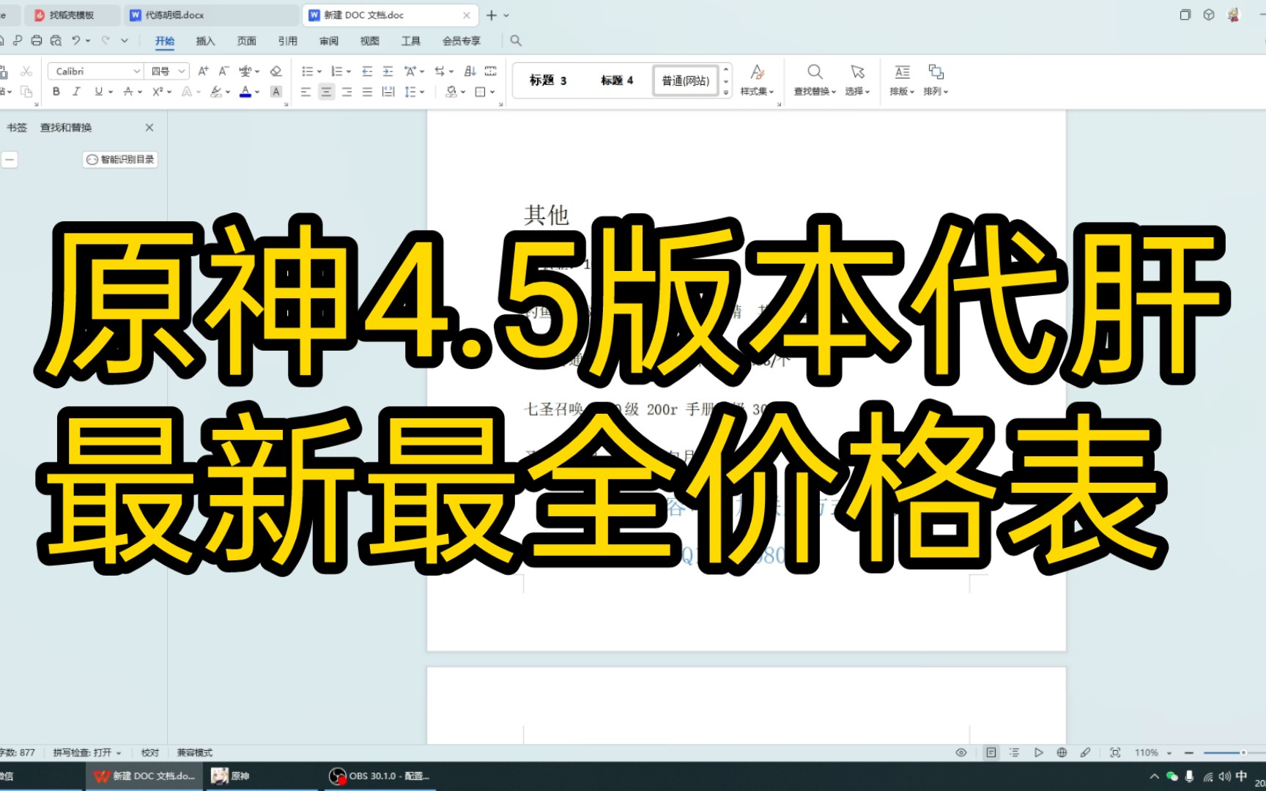Undo the last action
This screenshot has width=1266, height=791.
[75, 40]
